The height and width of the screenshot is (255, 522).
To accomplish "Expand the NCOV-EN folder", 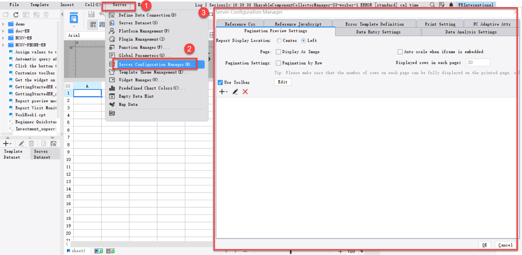I will (x=3, y=38).
